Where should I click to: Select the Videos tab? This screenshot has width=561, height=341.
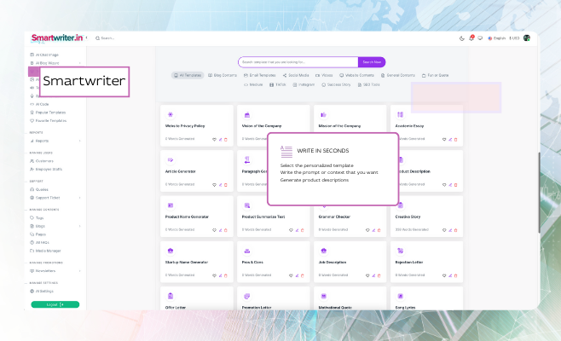[x=324, y=75]
